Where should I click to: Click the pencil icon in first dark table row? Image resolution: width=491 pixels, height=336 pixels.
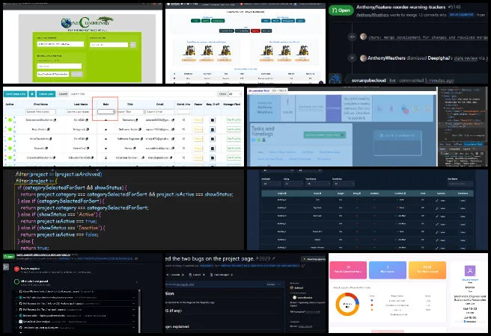pos(437,200)
